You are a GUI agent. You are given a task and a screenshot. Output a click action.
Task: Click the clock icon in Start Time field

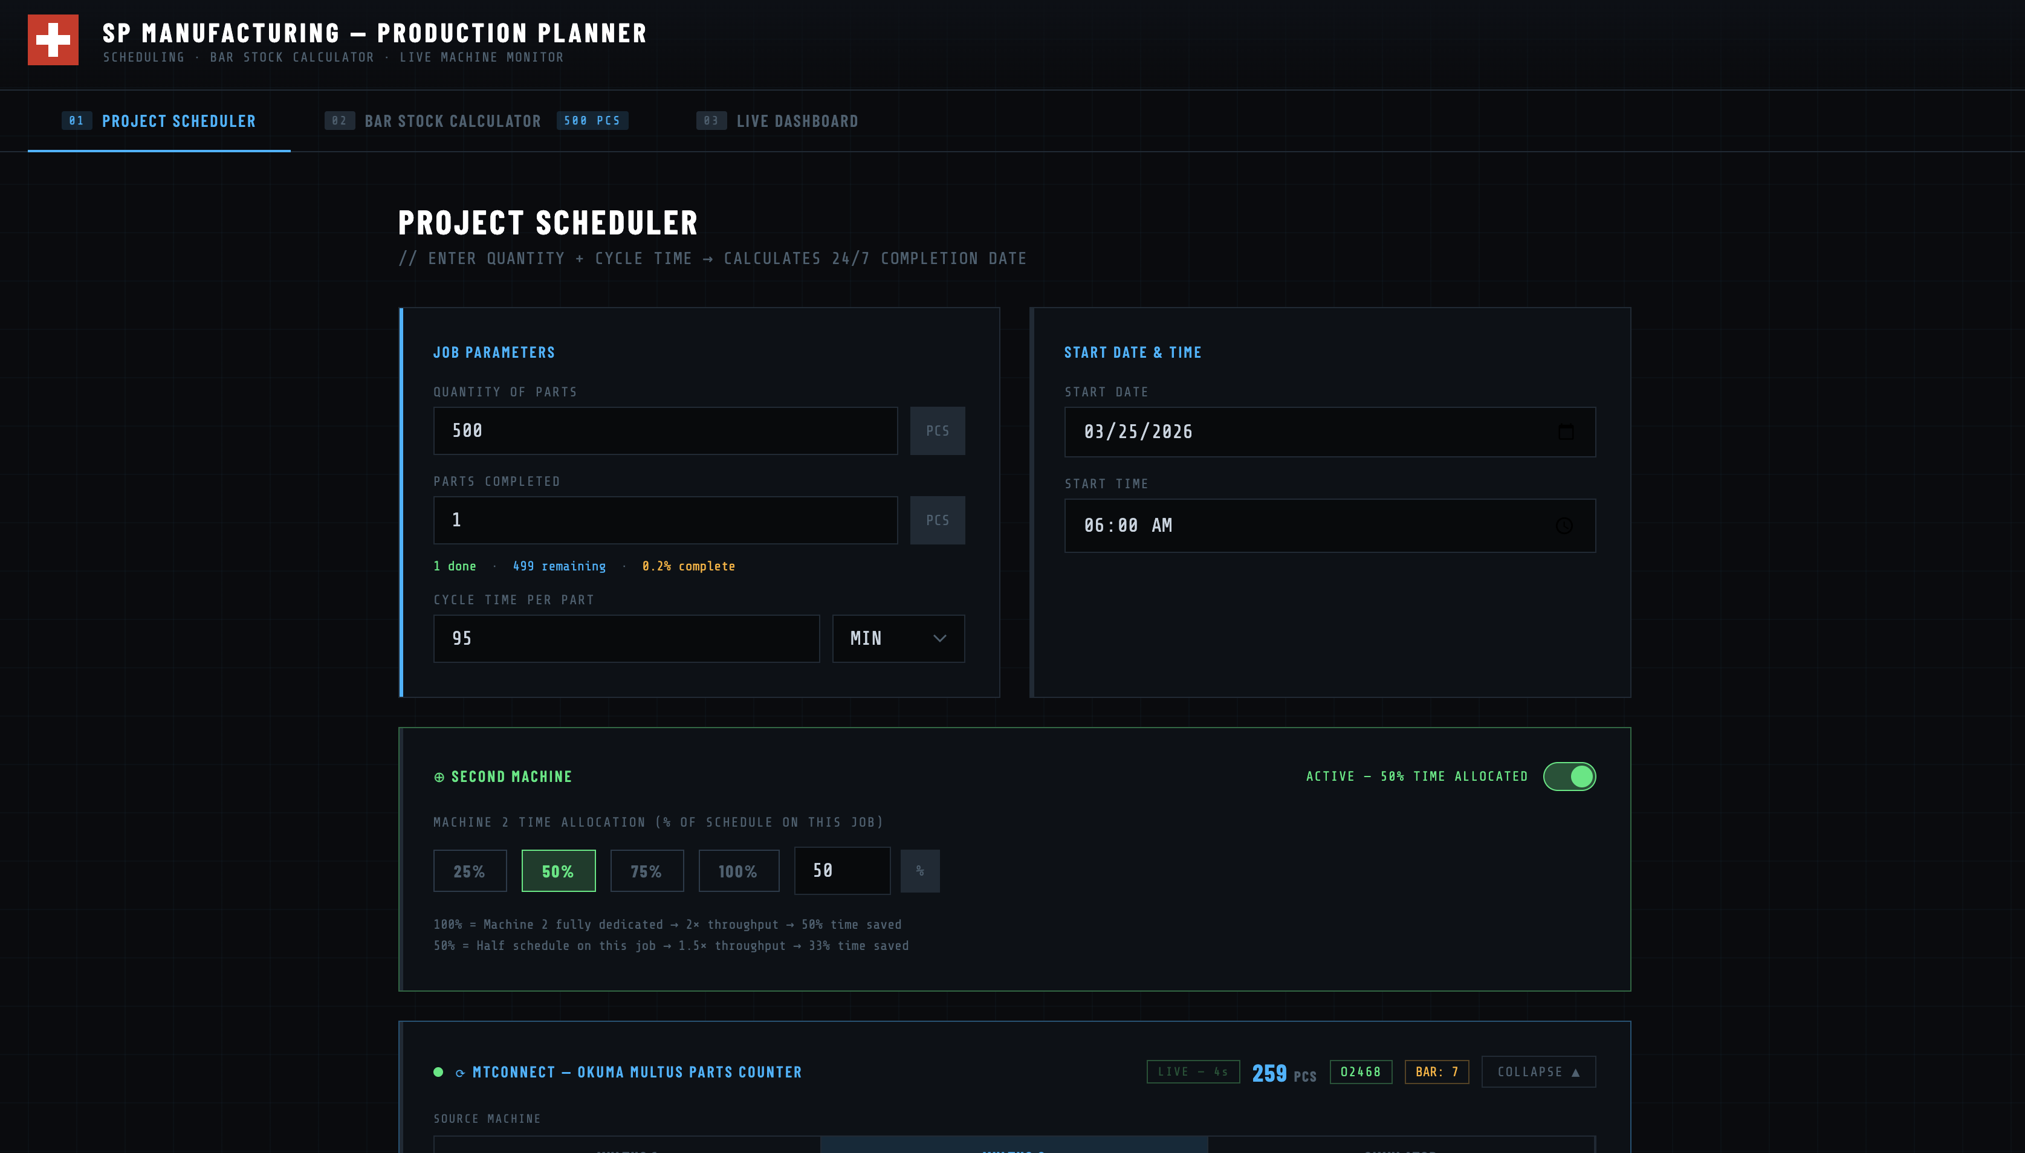click(1564, 525)
